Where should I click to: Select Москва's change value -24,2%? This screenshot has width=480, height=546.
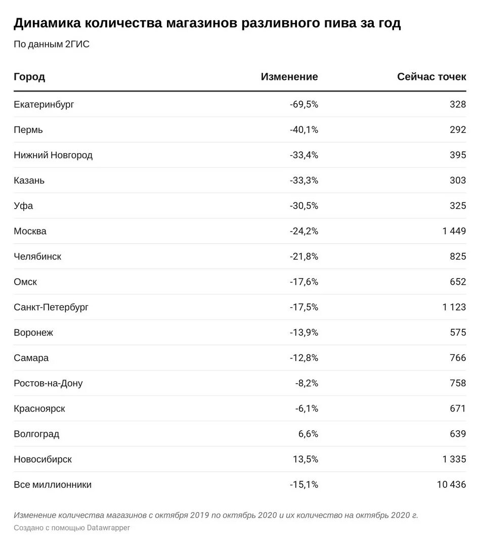[x=304, y=231]
